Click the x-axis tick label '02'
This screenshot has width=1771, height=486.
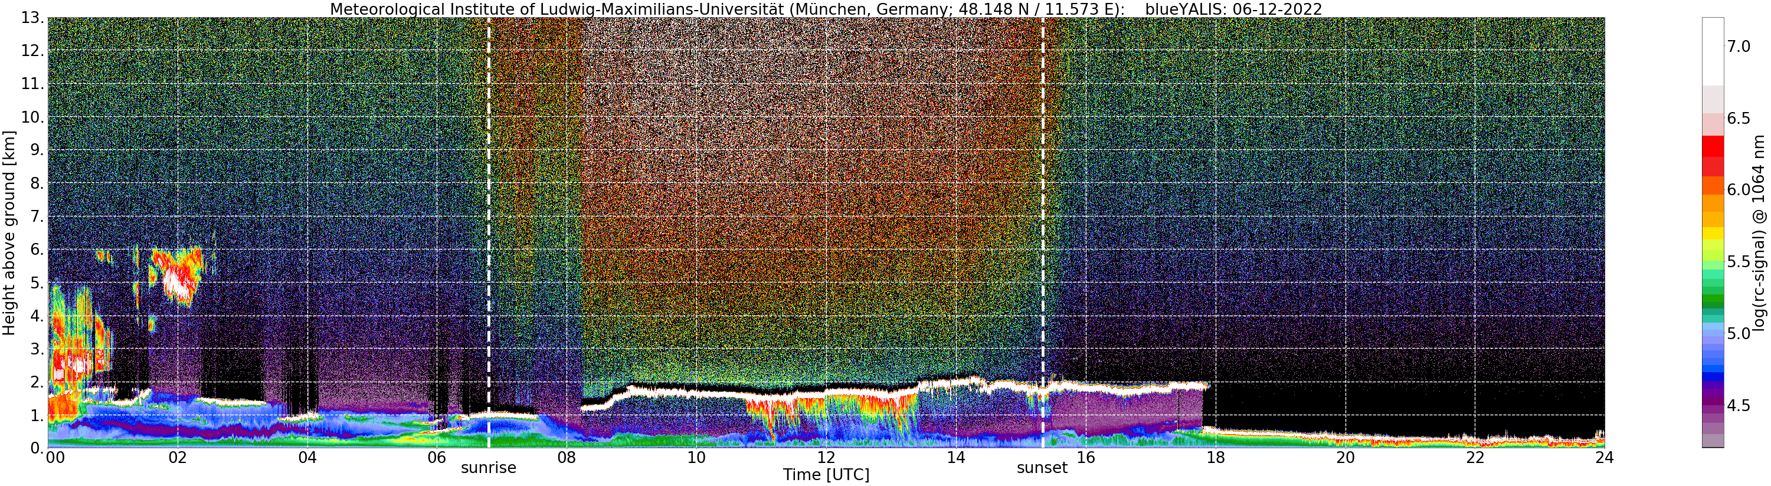pyautogui.click(x=178, y=457)
